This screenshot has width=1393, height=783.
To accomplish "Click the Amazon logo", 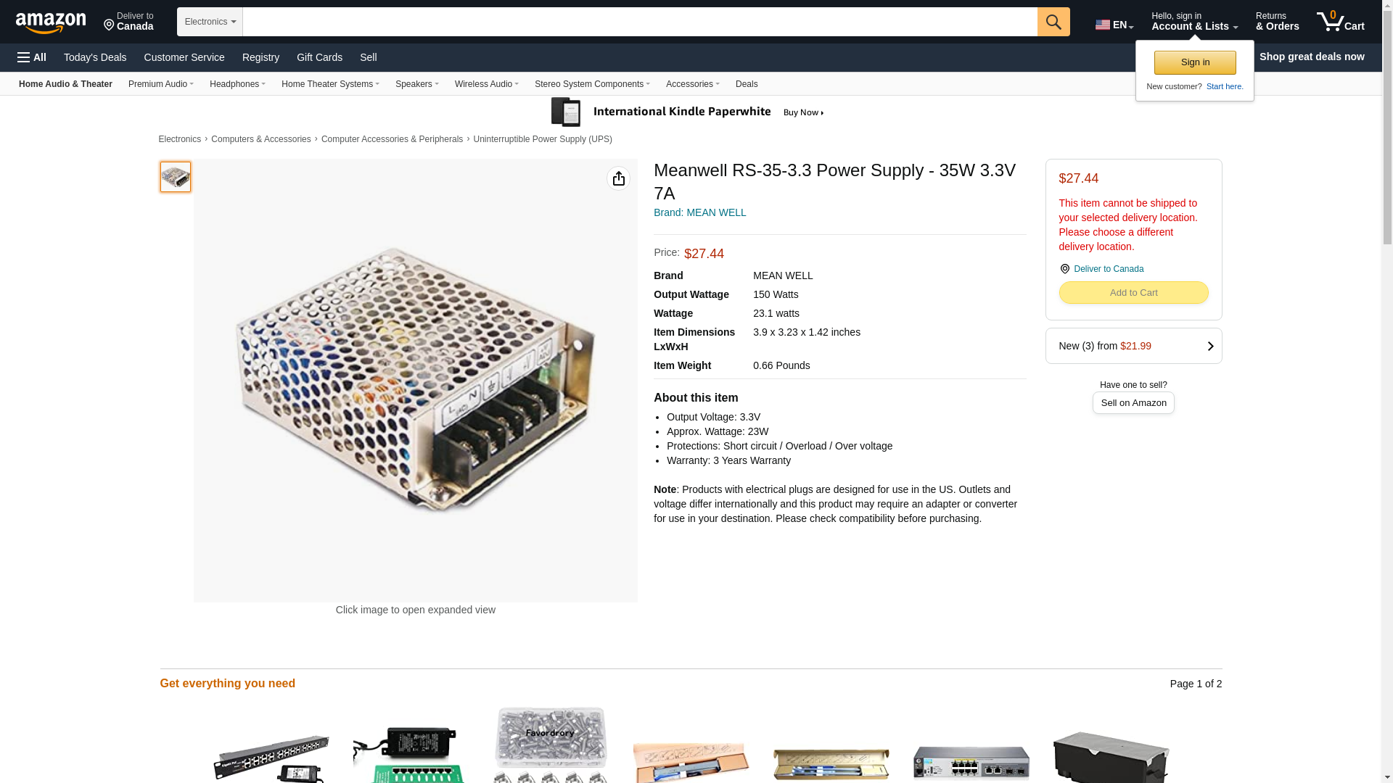I will (51, 22).
